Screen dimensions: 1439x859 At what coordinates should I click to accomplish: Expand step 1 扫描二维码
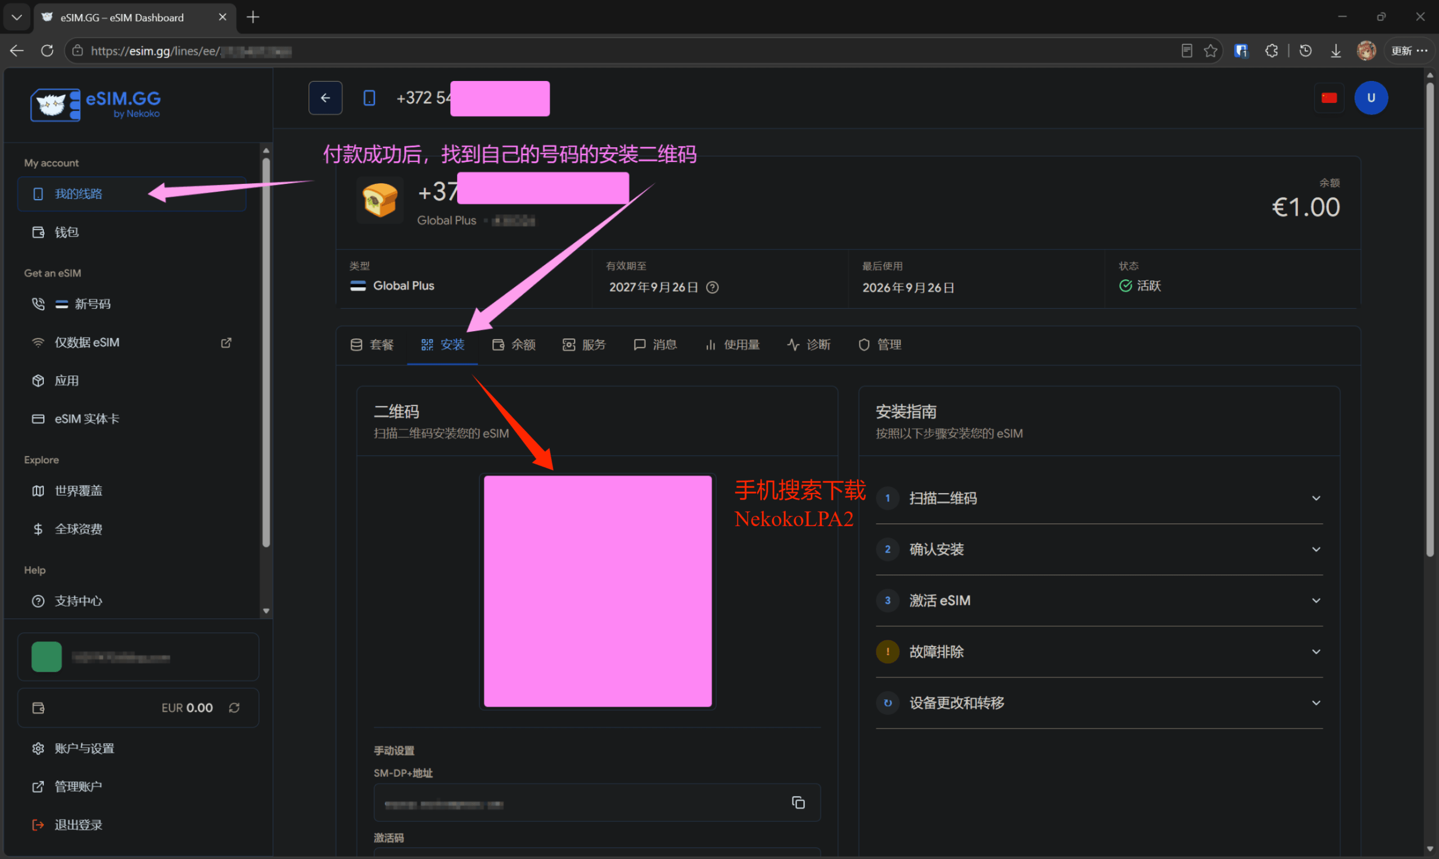point(1099,499)
